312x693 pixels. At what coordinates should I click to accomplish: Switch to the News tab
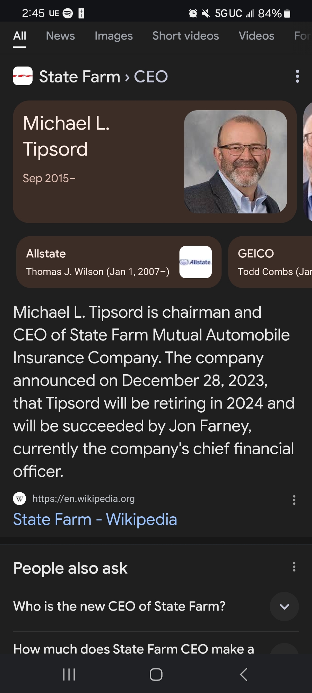[x=60, y=36]
